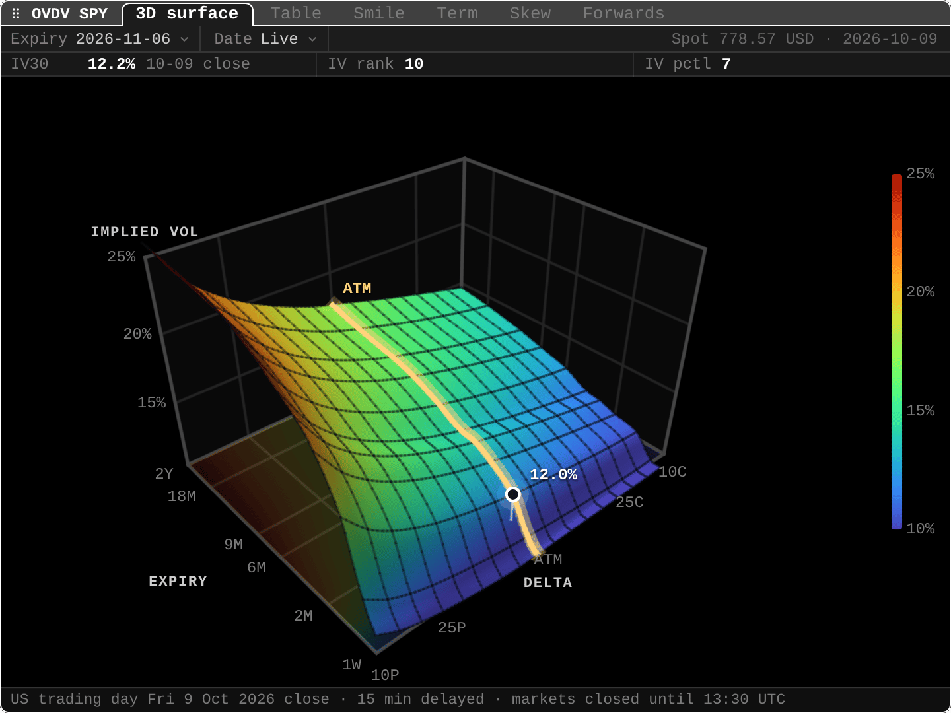The image size is (951, 713).
Task: Switch to the Table tab
Action: point(296,13)
